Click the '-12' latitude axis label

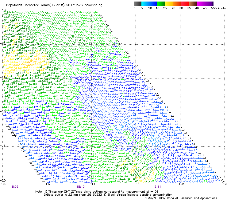pyautogui.click(x=3, y=43)
